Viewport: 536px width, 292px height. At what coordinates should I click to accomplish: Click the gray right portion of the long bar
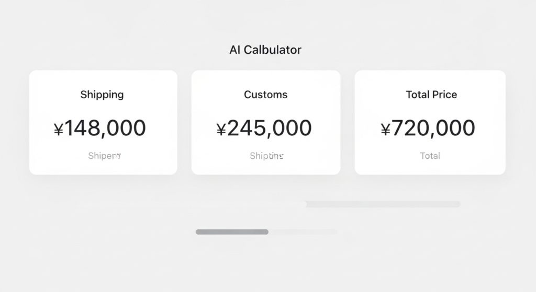point(383,204)
